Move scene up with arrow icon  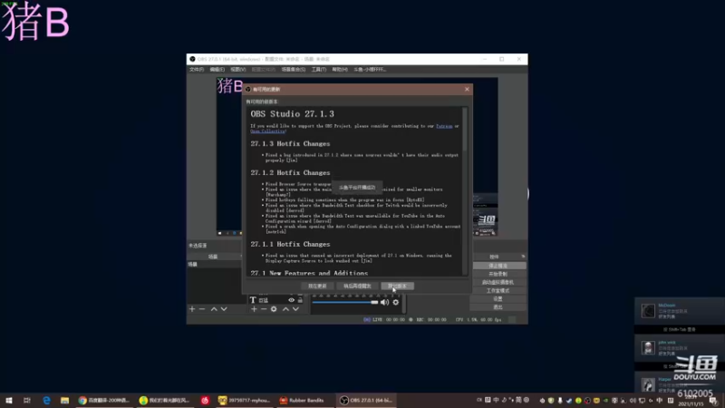(214, 308)
